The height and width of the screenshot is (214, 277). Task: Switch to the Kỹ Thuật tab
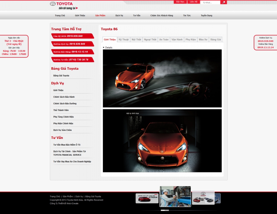(x=124, y=39)
